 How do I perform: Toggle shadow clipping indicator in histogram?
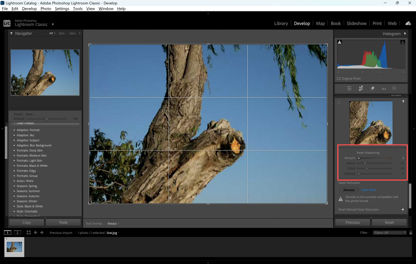click(340, 42)
